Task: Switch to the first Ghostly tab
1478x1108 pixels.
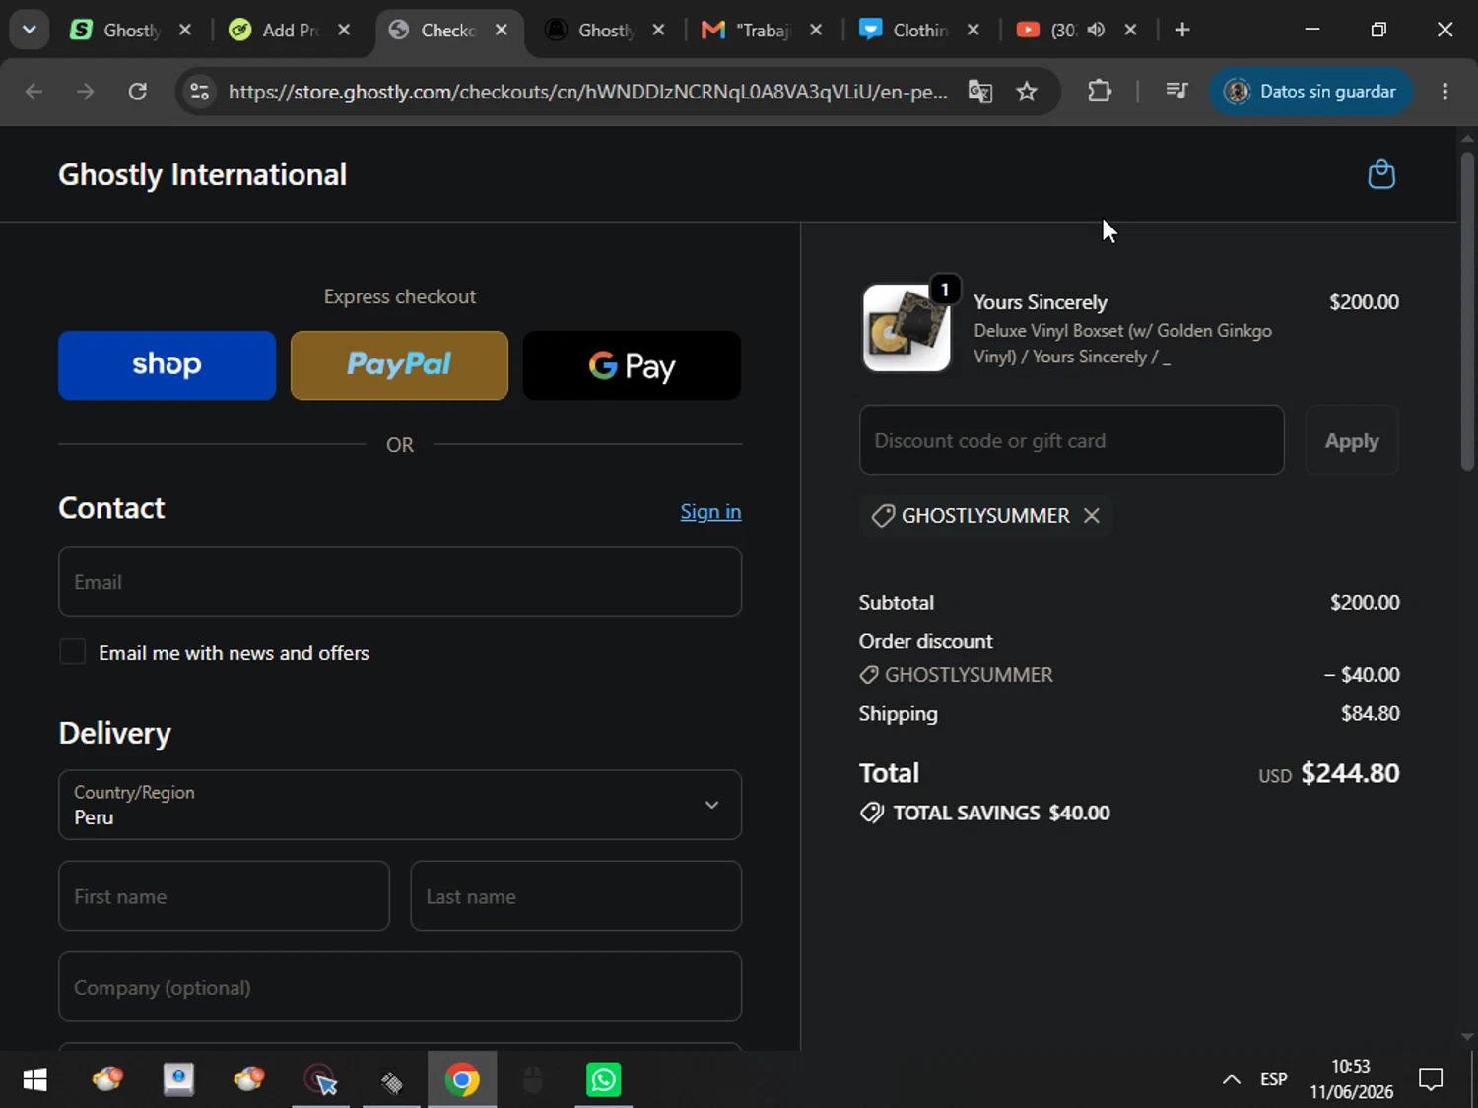Action: click(x=131, y=30)
